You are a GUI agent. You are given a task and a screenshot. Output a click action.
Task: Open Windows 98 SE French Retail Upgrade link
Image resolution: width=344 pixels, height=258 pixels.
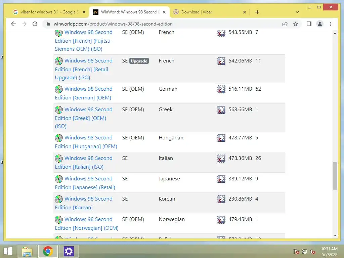pyautogui.click(x=84, y=69)
